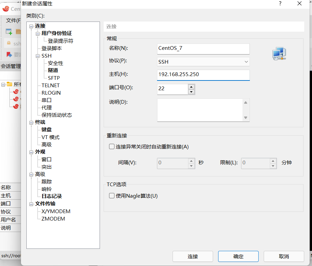Click the name field containing CentOS_7
312x266 pixels.
[x=203, y=49]
